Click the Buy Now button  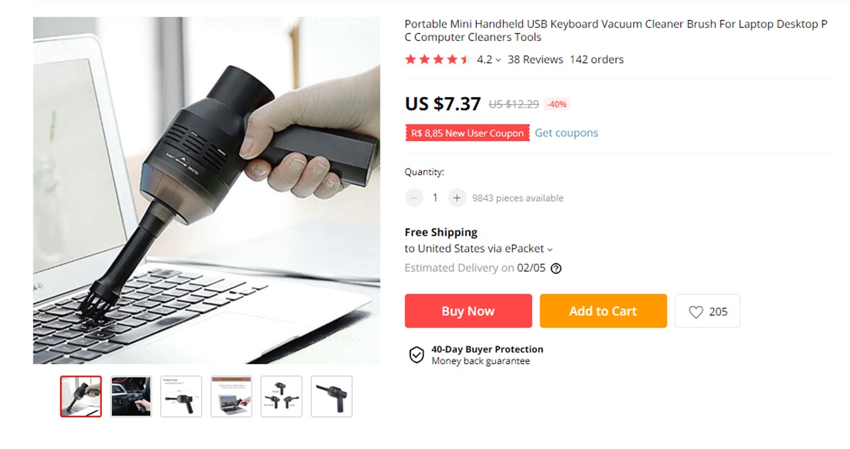tap(468, 311)
